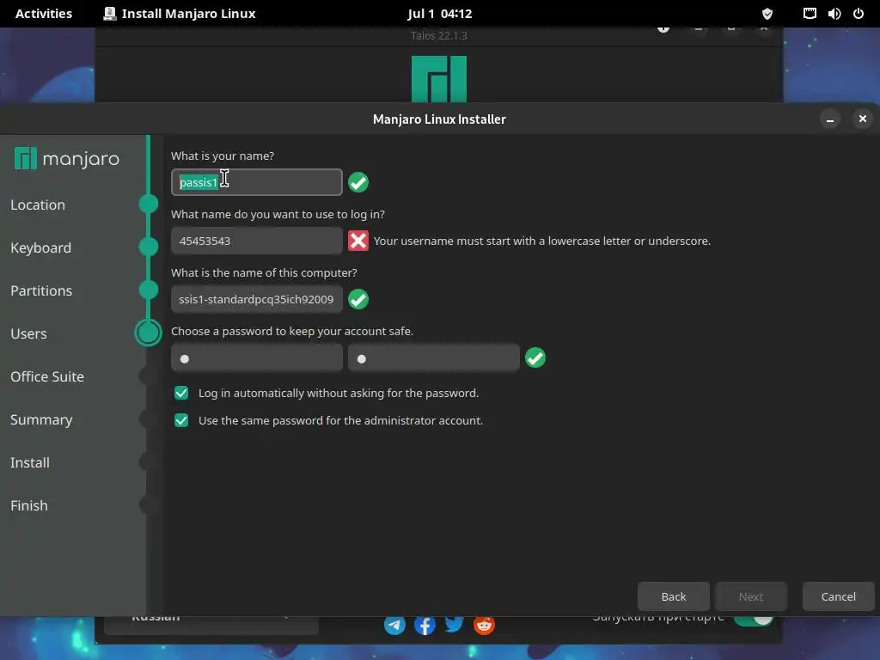Open the Activities overview
Viewport: 880px width, 660px height.
tap(44, 14)
